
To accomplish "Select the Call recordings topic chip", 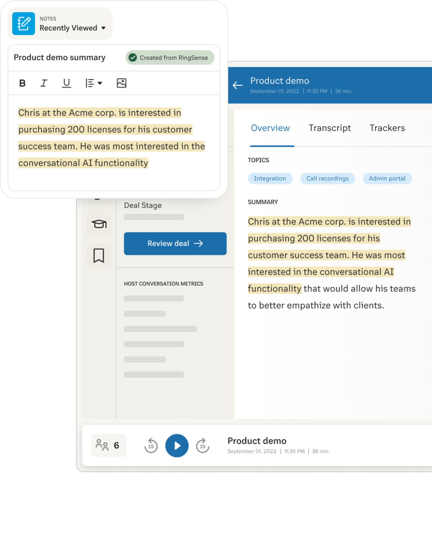I will (328, 178).
